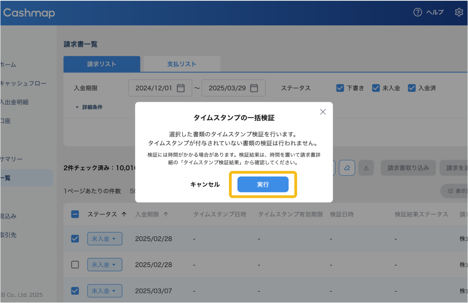Open 未入金 status dropdown in first row
Viewport: 468px width, 303px height.
click(x=105, y=239)
